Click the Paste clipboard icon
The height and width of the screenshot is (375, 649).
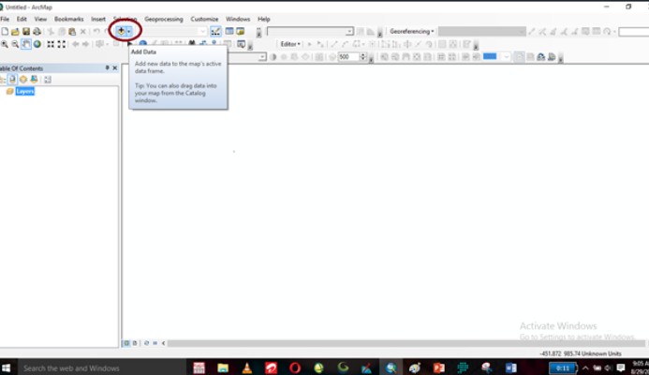[72, 32]
